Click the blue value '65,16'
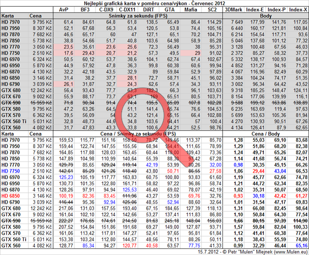The width and height of the screenshot is (309, 255). 301,245
